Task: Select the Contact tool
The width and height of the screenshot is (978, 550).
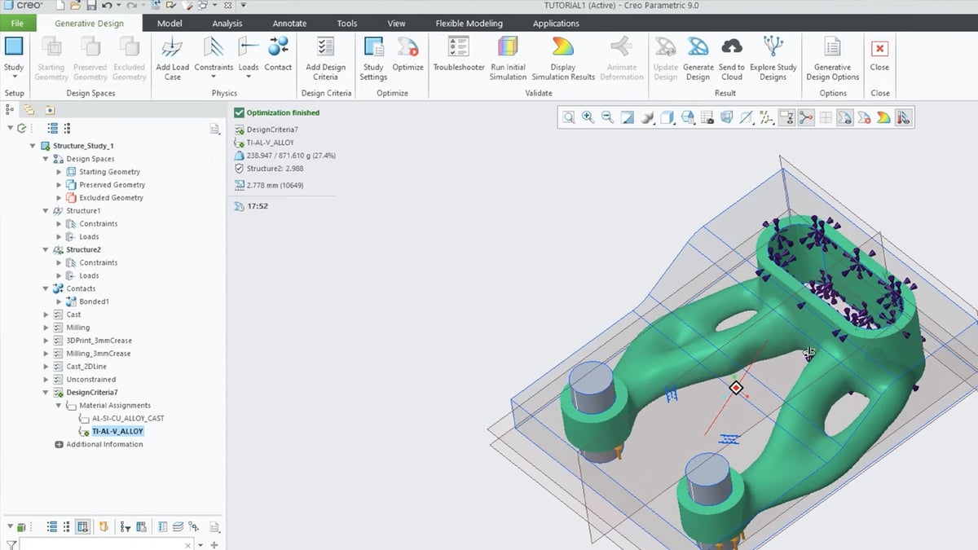Action: click(x=278, y=54)
